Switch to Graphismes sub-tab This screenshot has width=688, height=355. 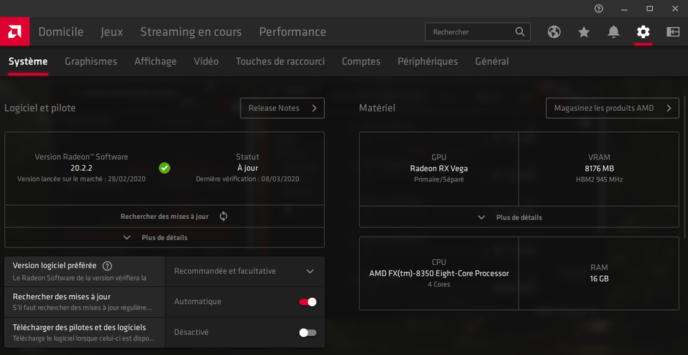(91, 61)
